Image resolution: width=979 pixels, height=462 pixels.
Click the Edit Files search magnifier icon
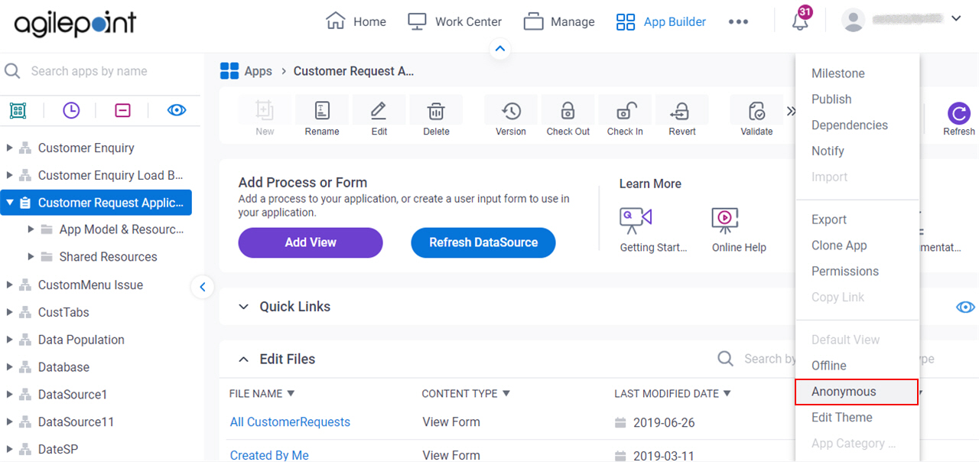click(x=726, y=359)
